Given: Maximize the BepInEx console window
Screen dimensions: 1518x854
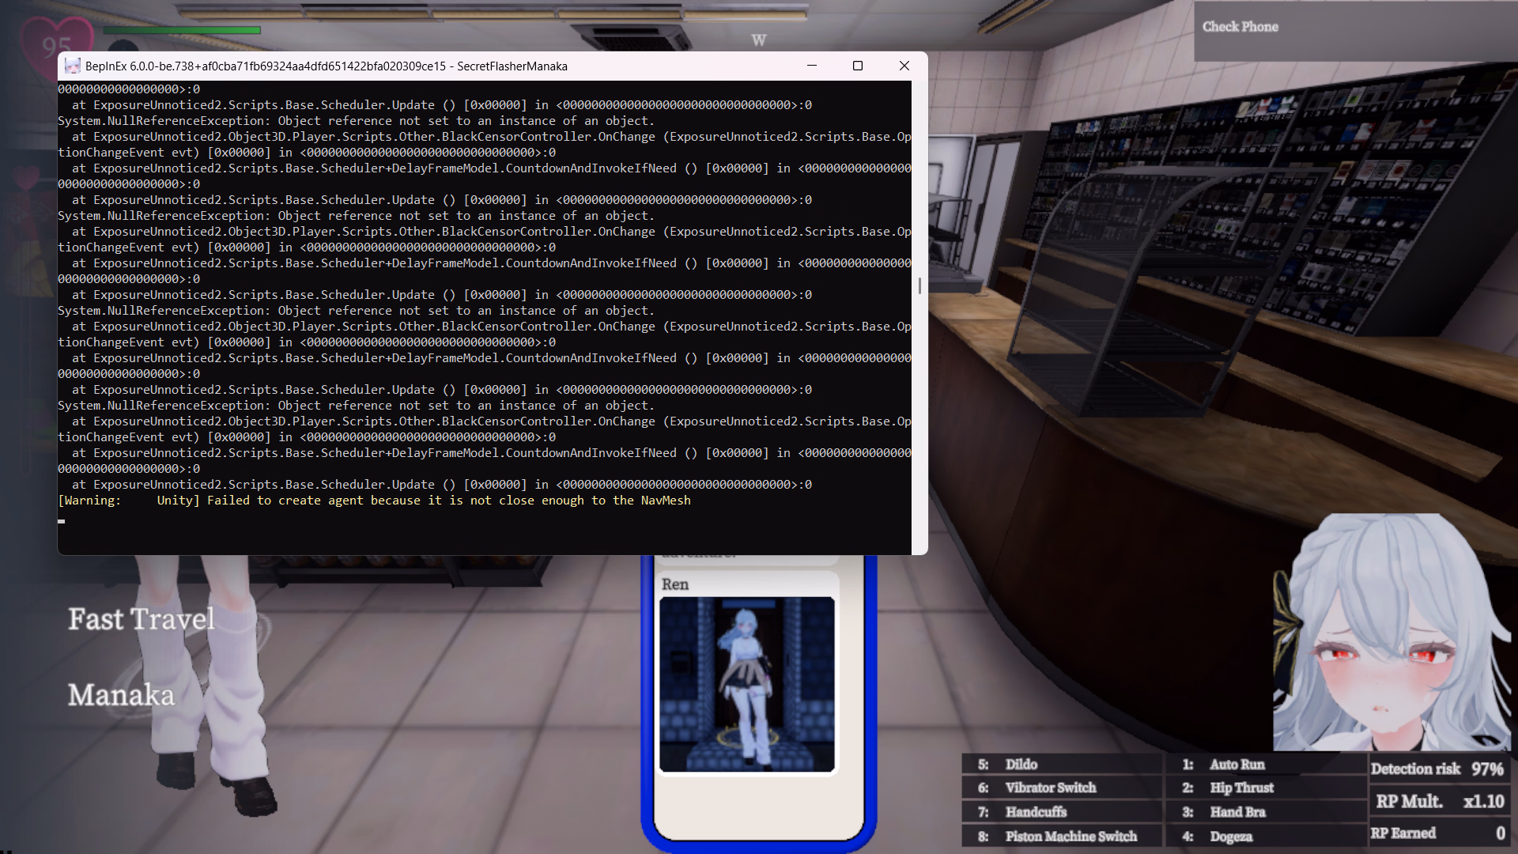Looking at the screenshot, I should 858,66.
